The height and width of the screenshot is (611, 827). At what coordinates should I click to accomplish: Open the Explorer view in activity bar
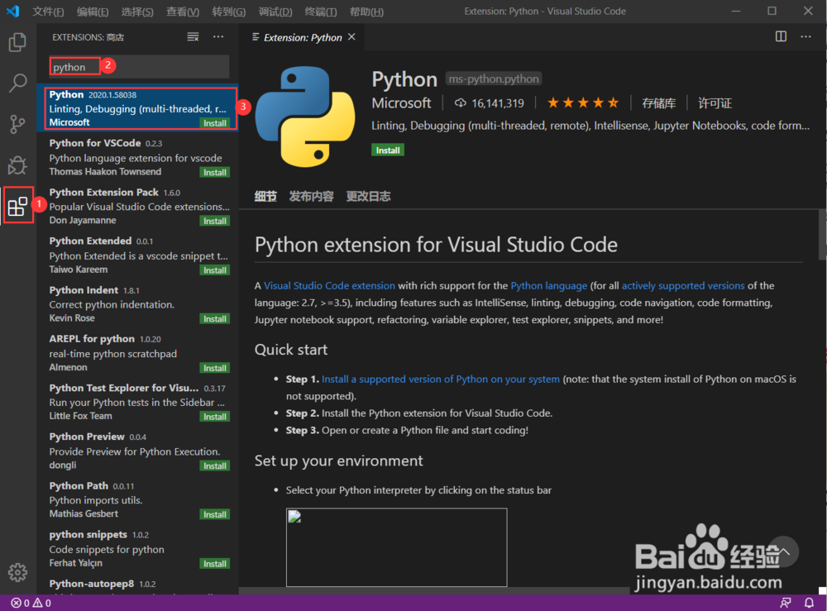click(17, 42)
